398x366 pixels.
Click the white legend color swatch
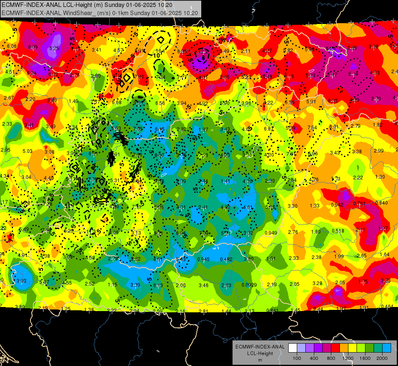293,348
